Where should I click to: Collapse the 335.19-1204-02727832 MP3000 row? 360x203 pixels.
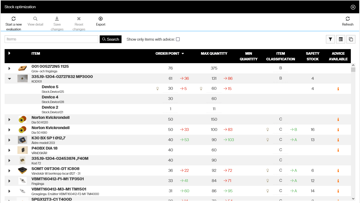click(9, 79)
